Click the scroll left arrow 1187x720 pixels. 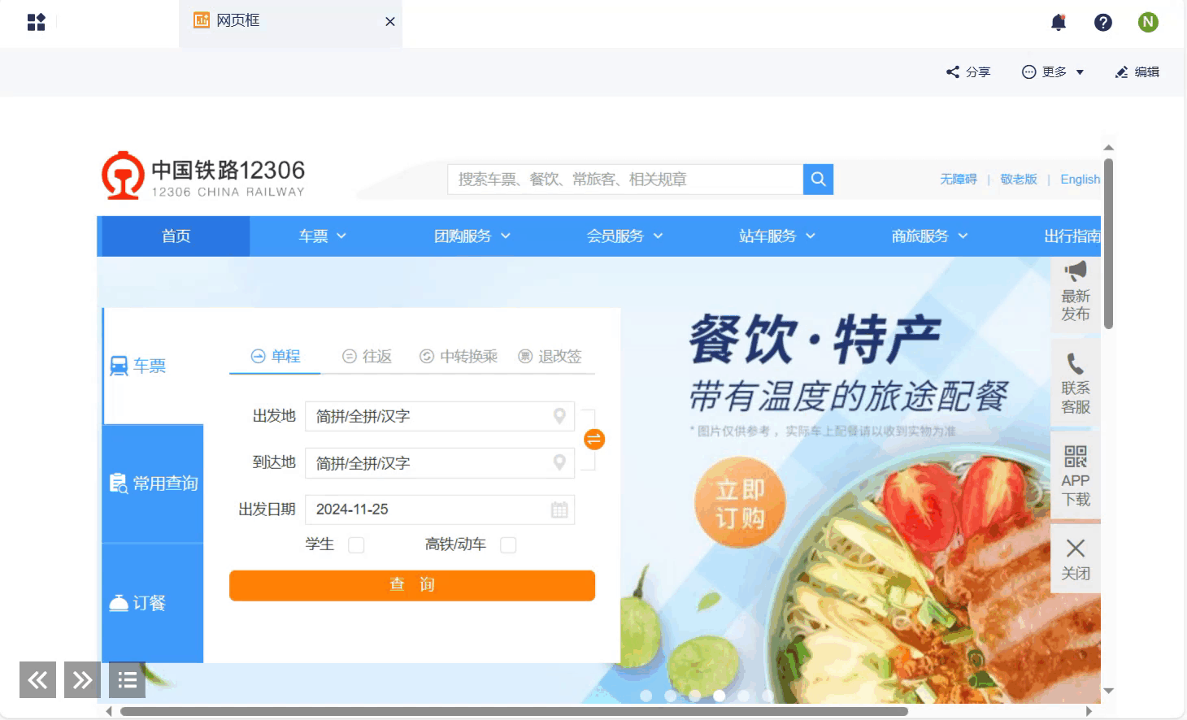pyautogui.click(x=109, y=711)
